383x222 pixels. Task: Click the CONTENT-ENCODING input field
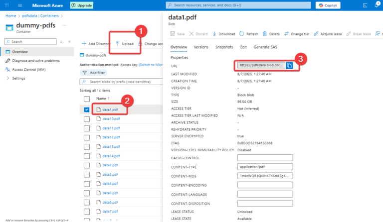tap(265, 185)
